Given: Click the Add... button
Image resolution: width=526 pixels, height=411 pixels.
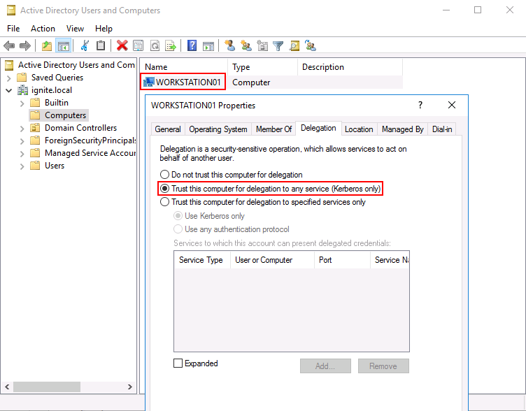Looking at the screenshot, I should (x=325, y=366).
